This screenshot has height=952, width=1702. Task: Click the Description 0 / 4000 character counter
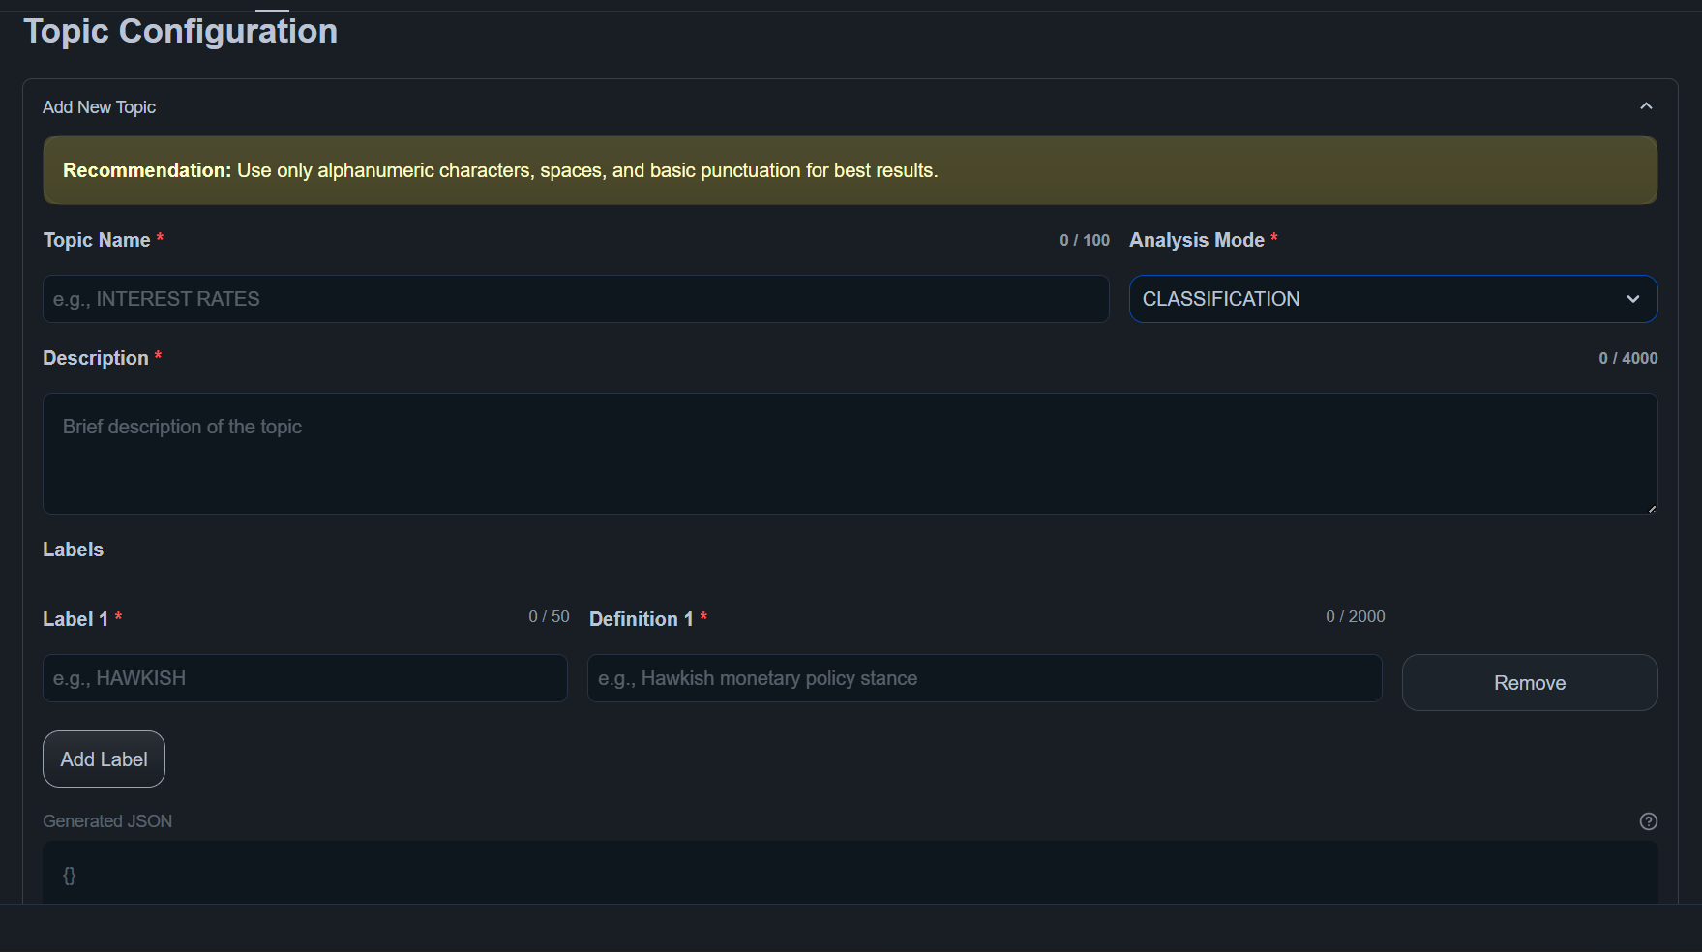tap(1627, 358)
